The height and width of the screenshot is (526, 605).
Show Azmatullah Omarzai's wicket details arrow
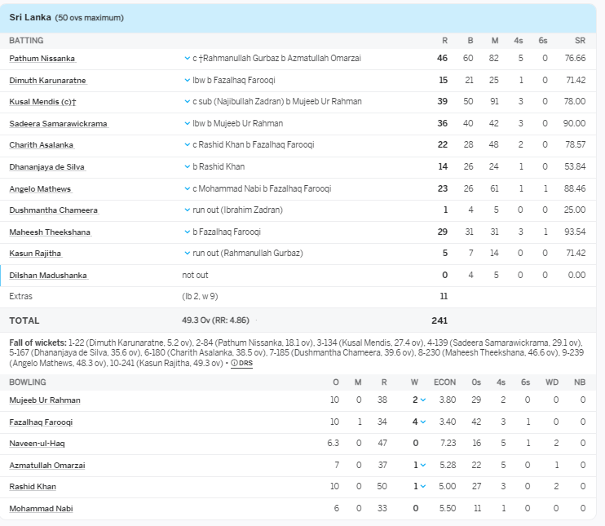(423, 466)
